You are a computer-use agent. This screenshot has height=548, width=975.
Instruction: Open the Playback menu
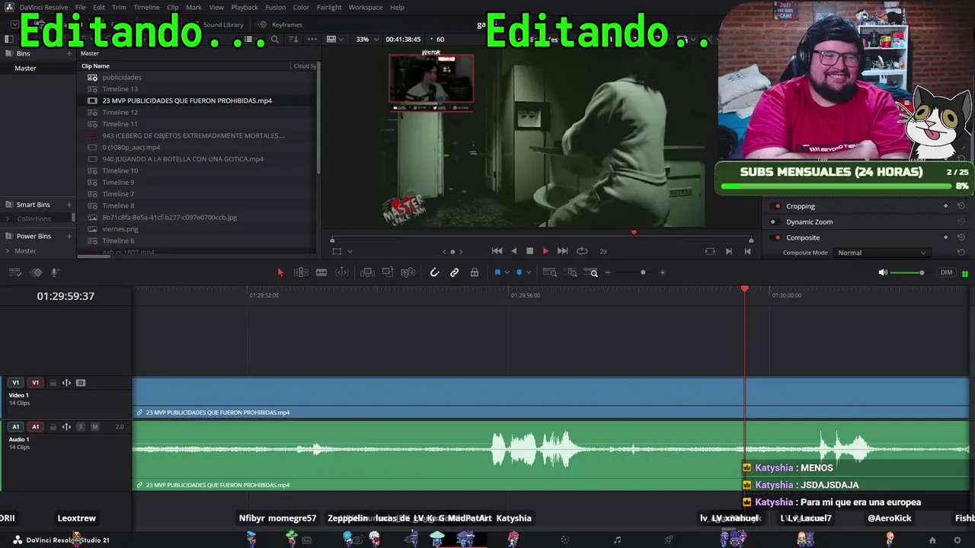245,8
